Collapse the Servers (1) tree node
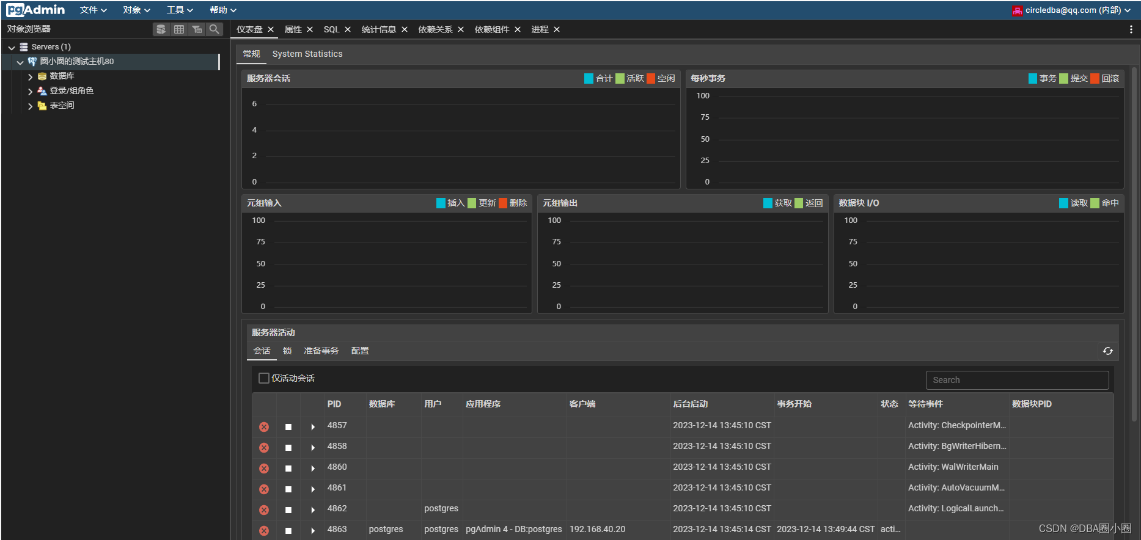Image resolution: width=1141 pixels, height=540 pixels. pyautogui.click(x=12, y=48)
